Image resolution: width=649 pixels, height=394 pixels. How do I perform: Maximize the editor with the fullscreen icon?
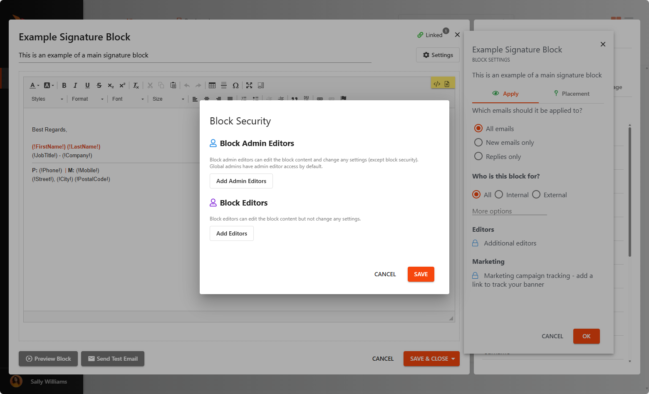[x=249, y=85]
